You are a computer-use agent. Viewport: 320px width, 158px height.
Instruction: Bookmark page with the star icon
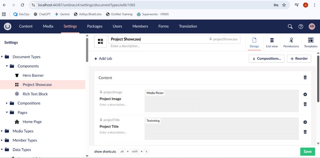pyautogui.click(x=284, y=5)
